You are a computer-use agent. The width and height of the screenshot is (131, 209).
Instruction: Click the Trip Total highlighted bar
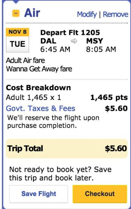[x=67, y=148]
